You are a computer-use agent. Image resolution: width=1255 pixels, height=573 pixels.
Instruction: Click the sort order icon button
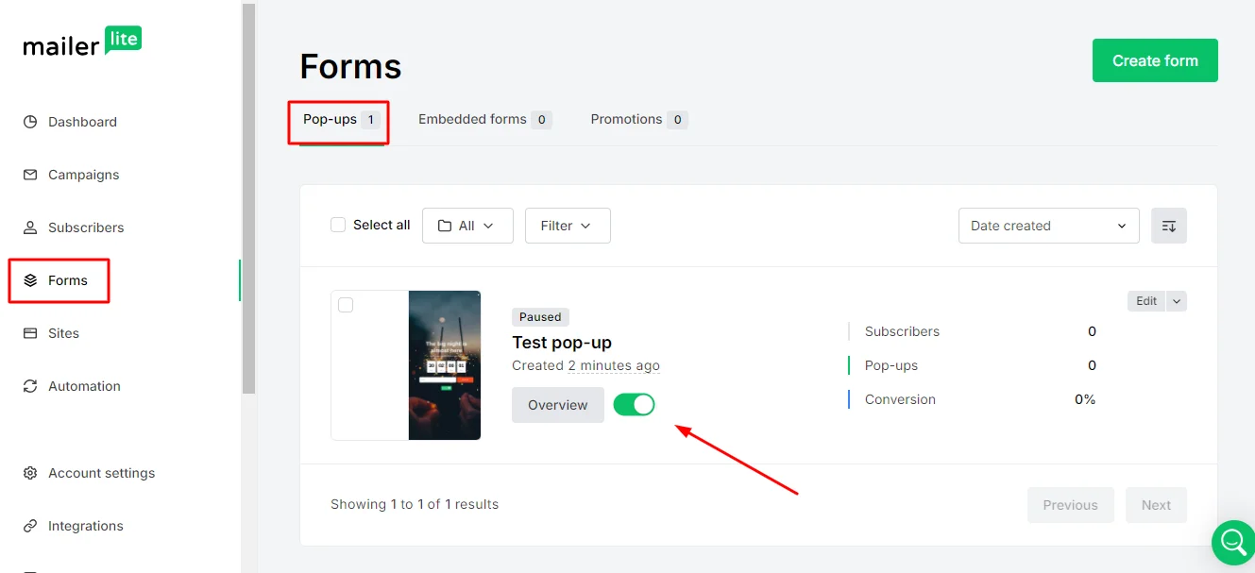tap(1169, 226)
